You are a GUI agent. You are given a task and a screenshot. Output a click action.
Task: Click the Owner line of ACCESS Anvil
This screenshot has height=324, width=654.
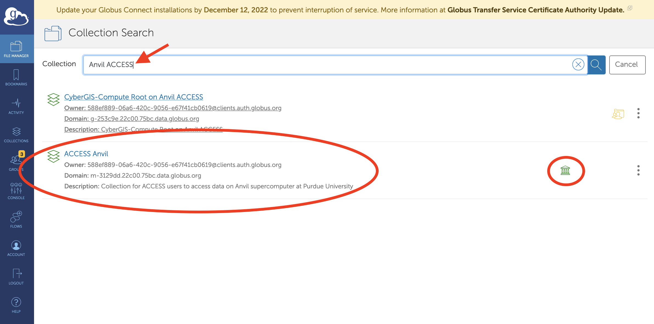tap(173, 165)
